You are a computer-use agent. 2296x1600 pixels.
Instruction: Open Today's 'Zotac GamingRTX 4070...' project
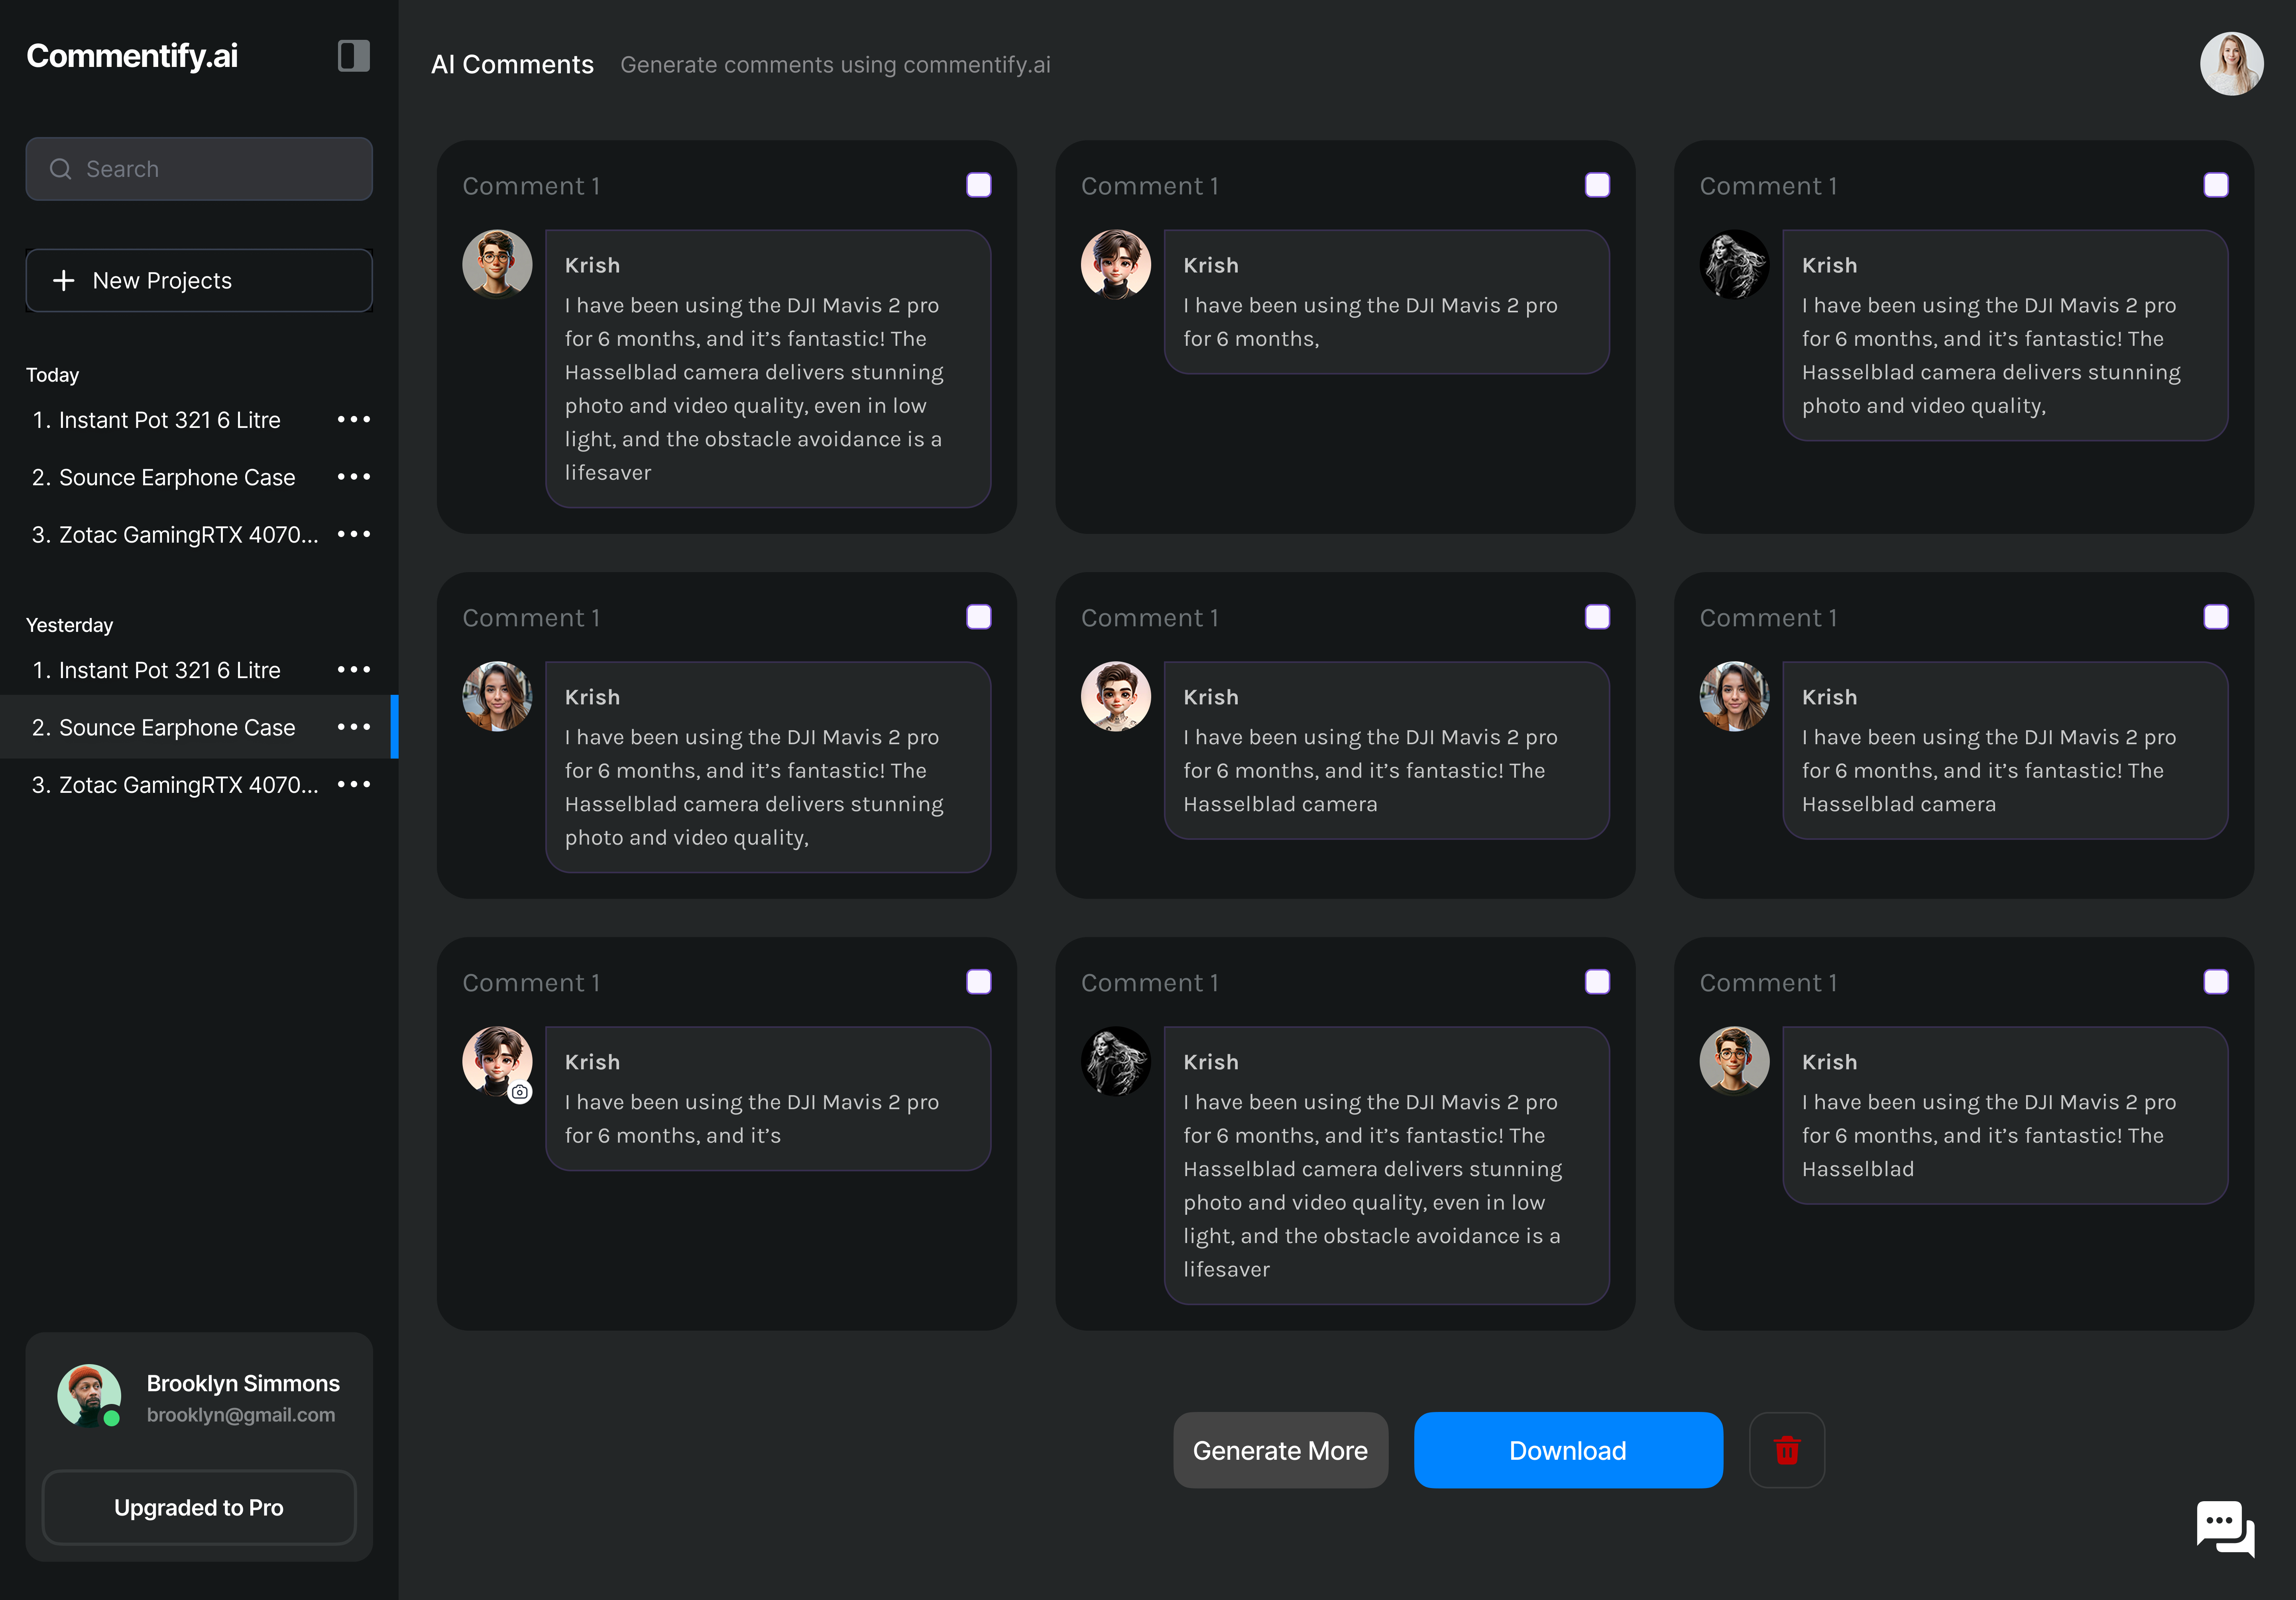point(175,535)
